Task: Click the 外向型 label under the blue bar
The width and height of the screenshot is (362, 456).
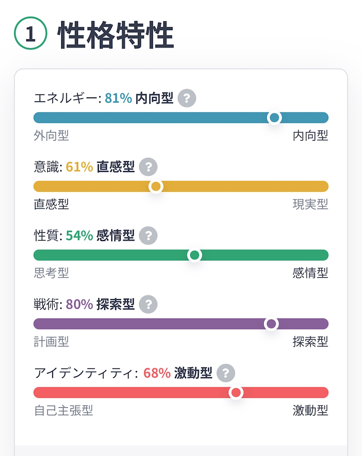Action: coord(51,136)
